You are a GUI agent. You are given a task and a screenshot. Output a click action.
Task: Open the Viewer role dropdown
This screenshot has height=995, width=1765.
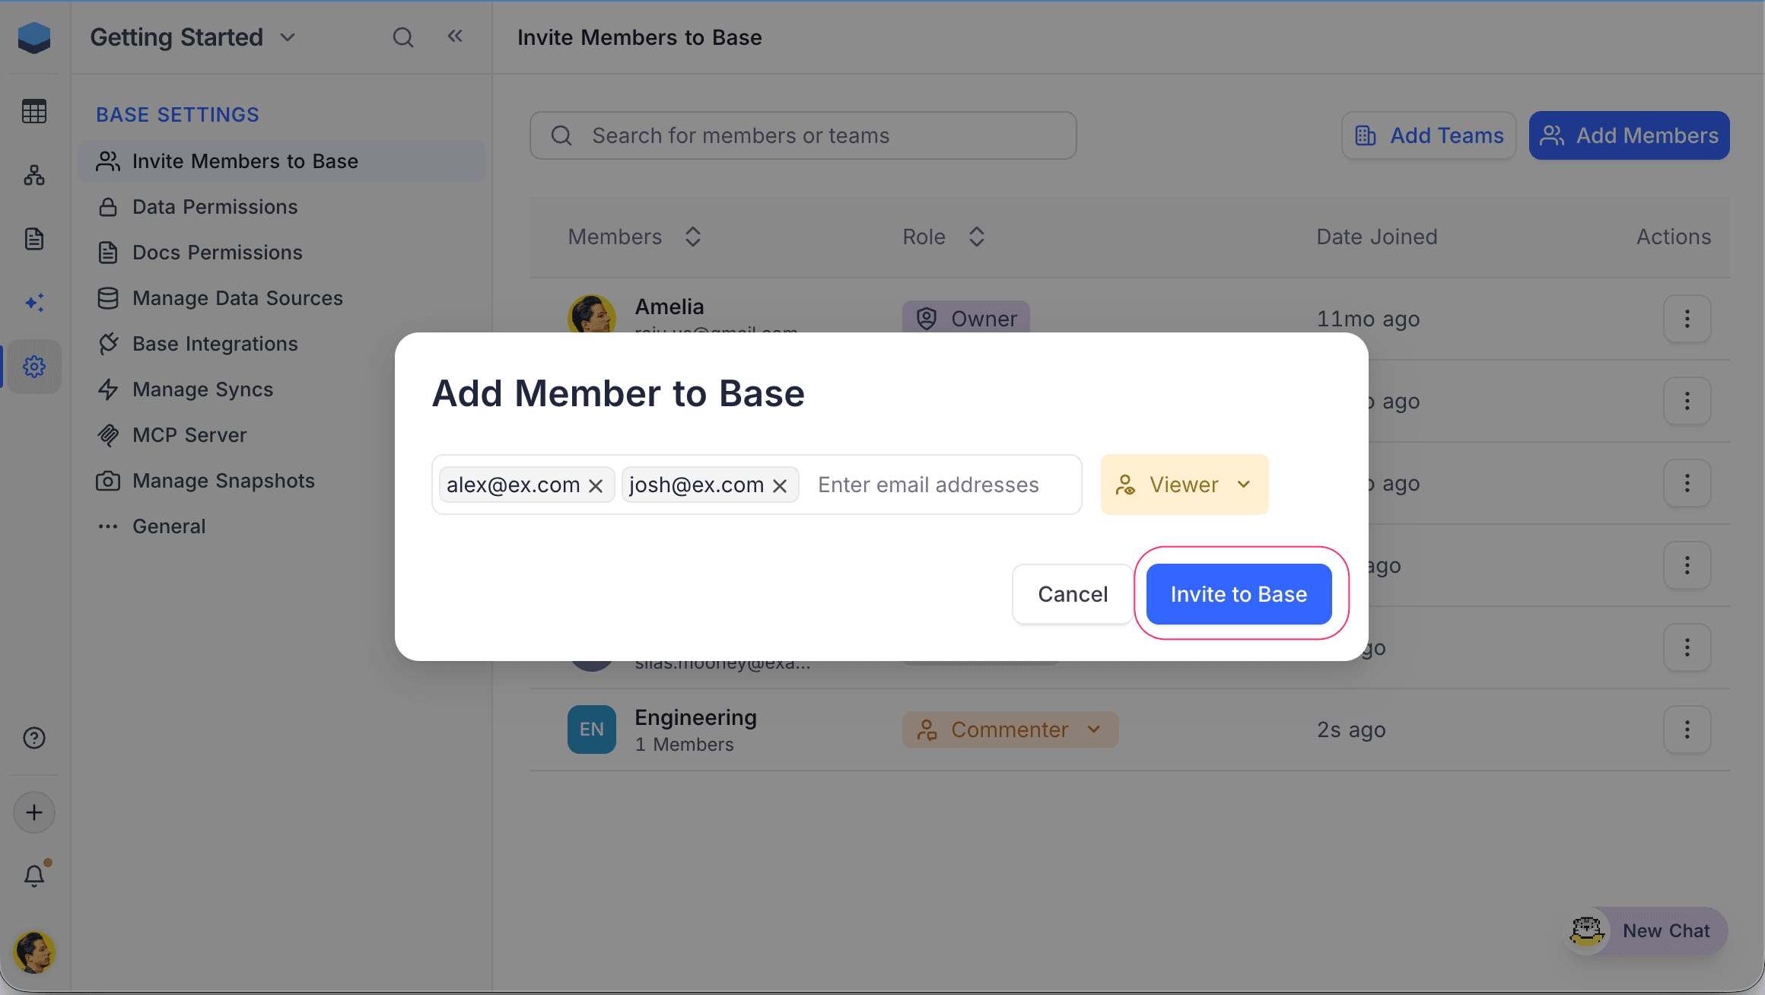pos(1184,485)
